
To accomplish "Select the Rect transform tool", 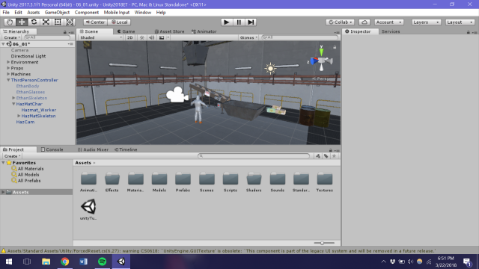I will 58,22.
